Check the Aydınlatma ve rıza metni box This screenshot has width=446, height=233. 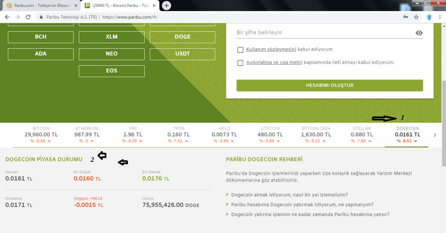point(241,63)
